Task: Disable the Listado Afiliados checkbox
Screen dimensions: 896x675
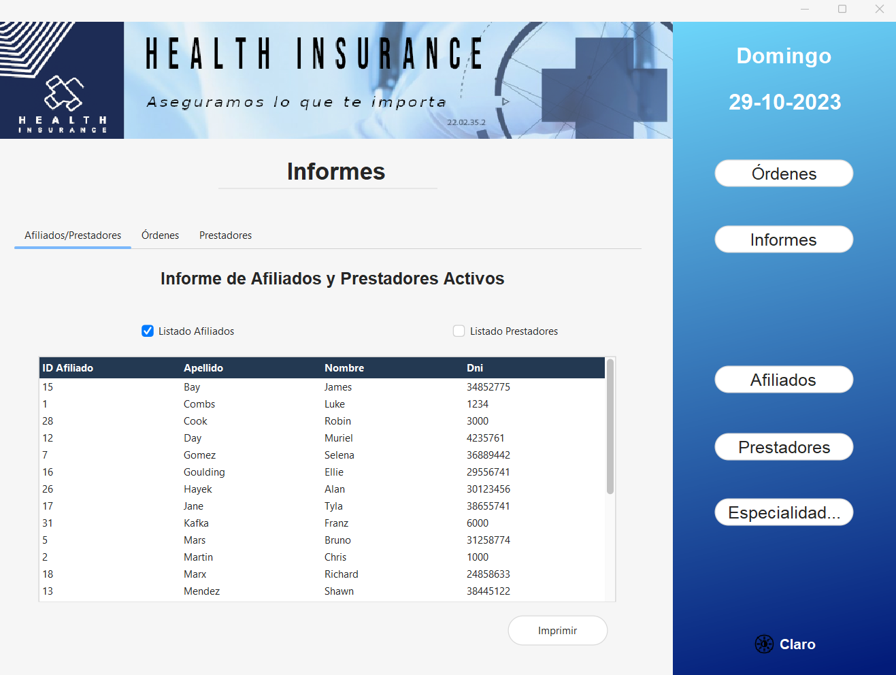Action: tap(148, 331)
